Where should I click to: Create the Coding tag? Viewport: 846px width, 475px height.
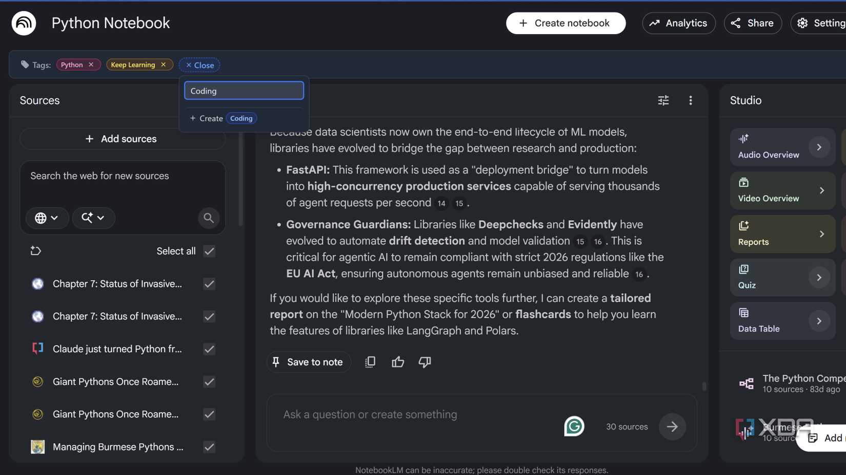(x=223, y=118)
